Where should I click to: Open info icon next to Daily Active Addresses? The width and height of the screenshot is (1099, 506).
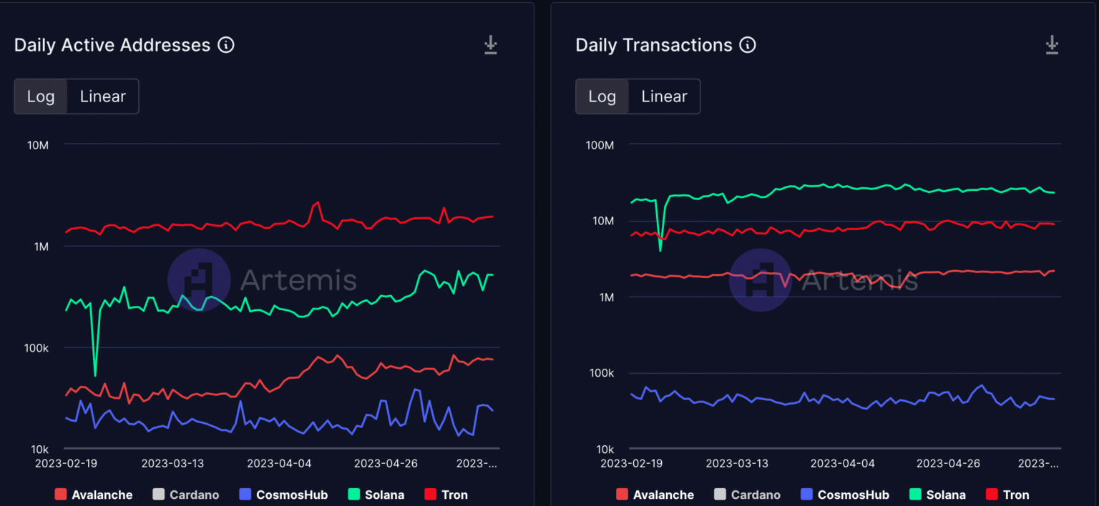[226, 45]
